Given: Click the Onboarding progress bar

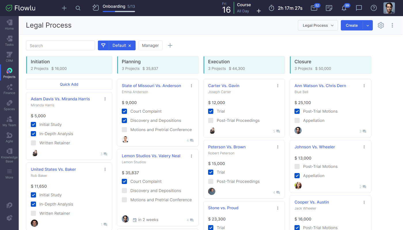Looking at the screenshot, I should [119, 11].
